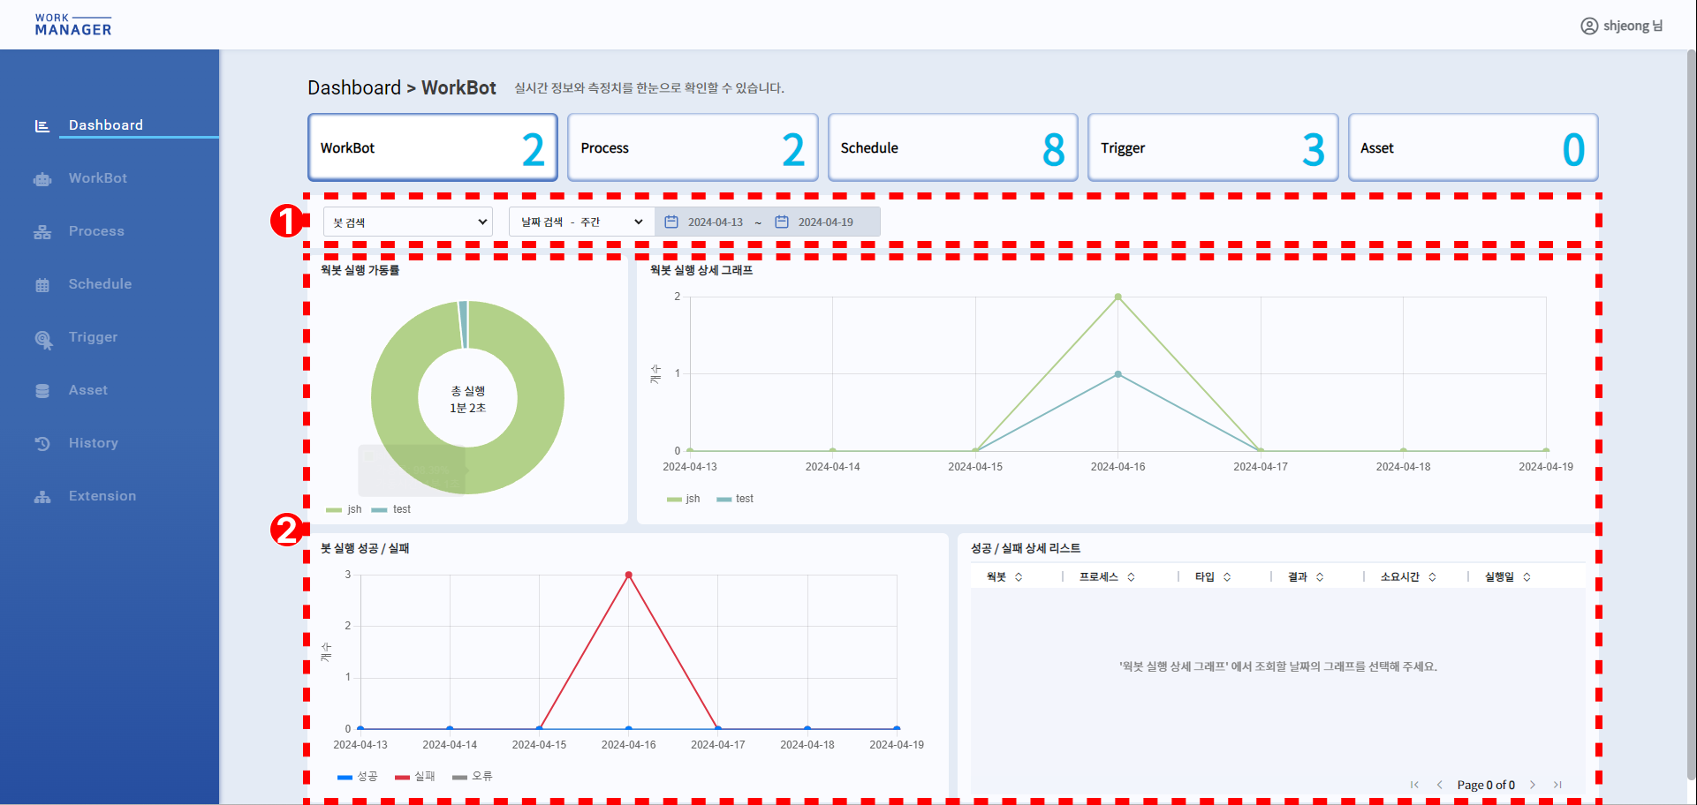
Task: Go to first page of detail list
Action: [1414, 785]
